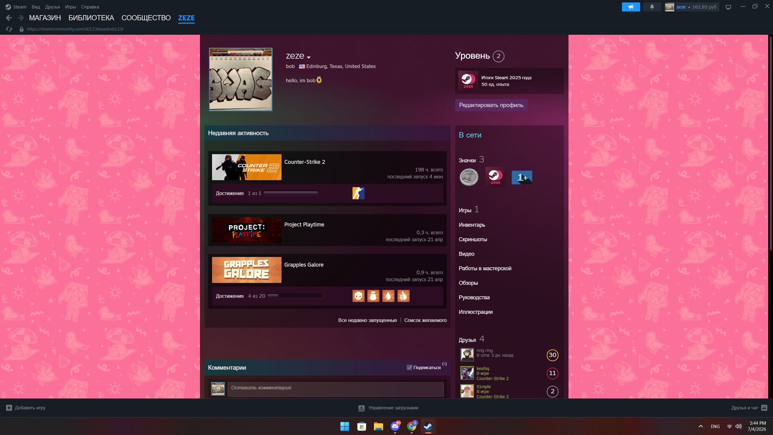Click the comment help (?) link
The image size is (773, 435).
(x=444, y=364)
